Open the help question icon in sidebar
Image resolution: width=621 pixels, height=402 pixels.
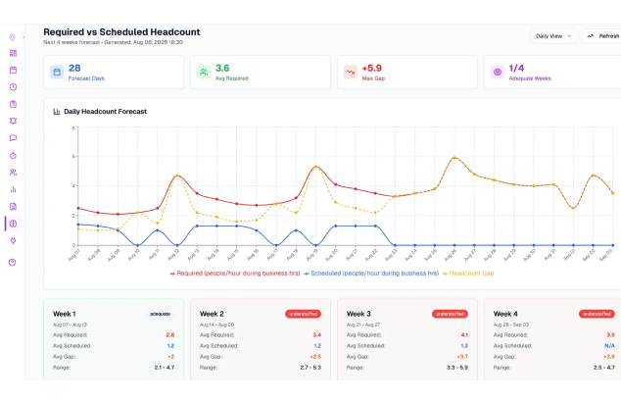coord(13,262)
